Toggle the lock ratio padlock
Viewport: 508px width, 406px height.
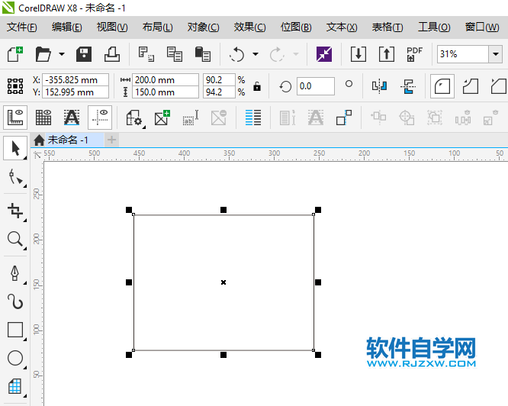click(257, 86)
